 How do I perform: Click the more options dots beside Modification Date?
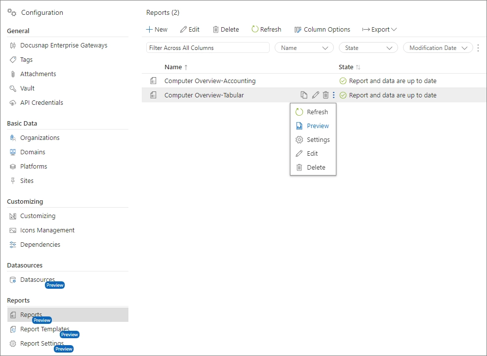[x=478, y=48]
